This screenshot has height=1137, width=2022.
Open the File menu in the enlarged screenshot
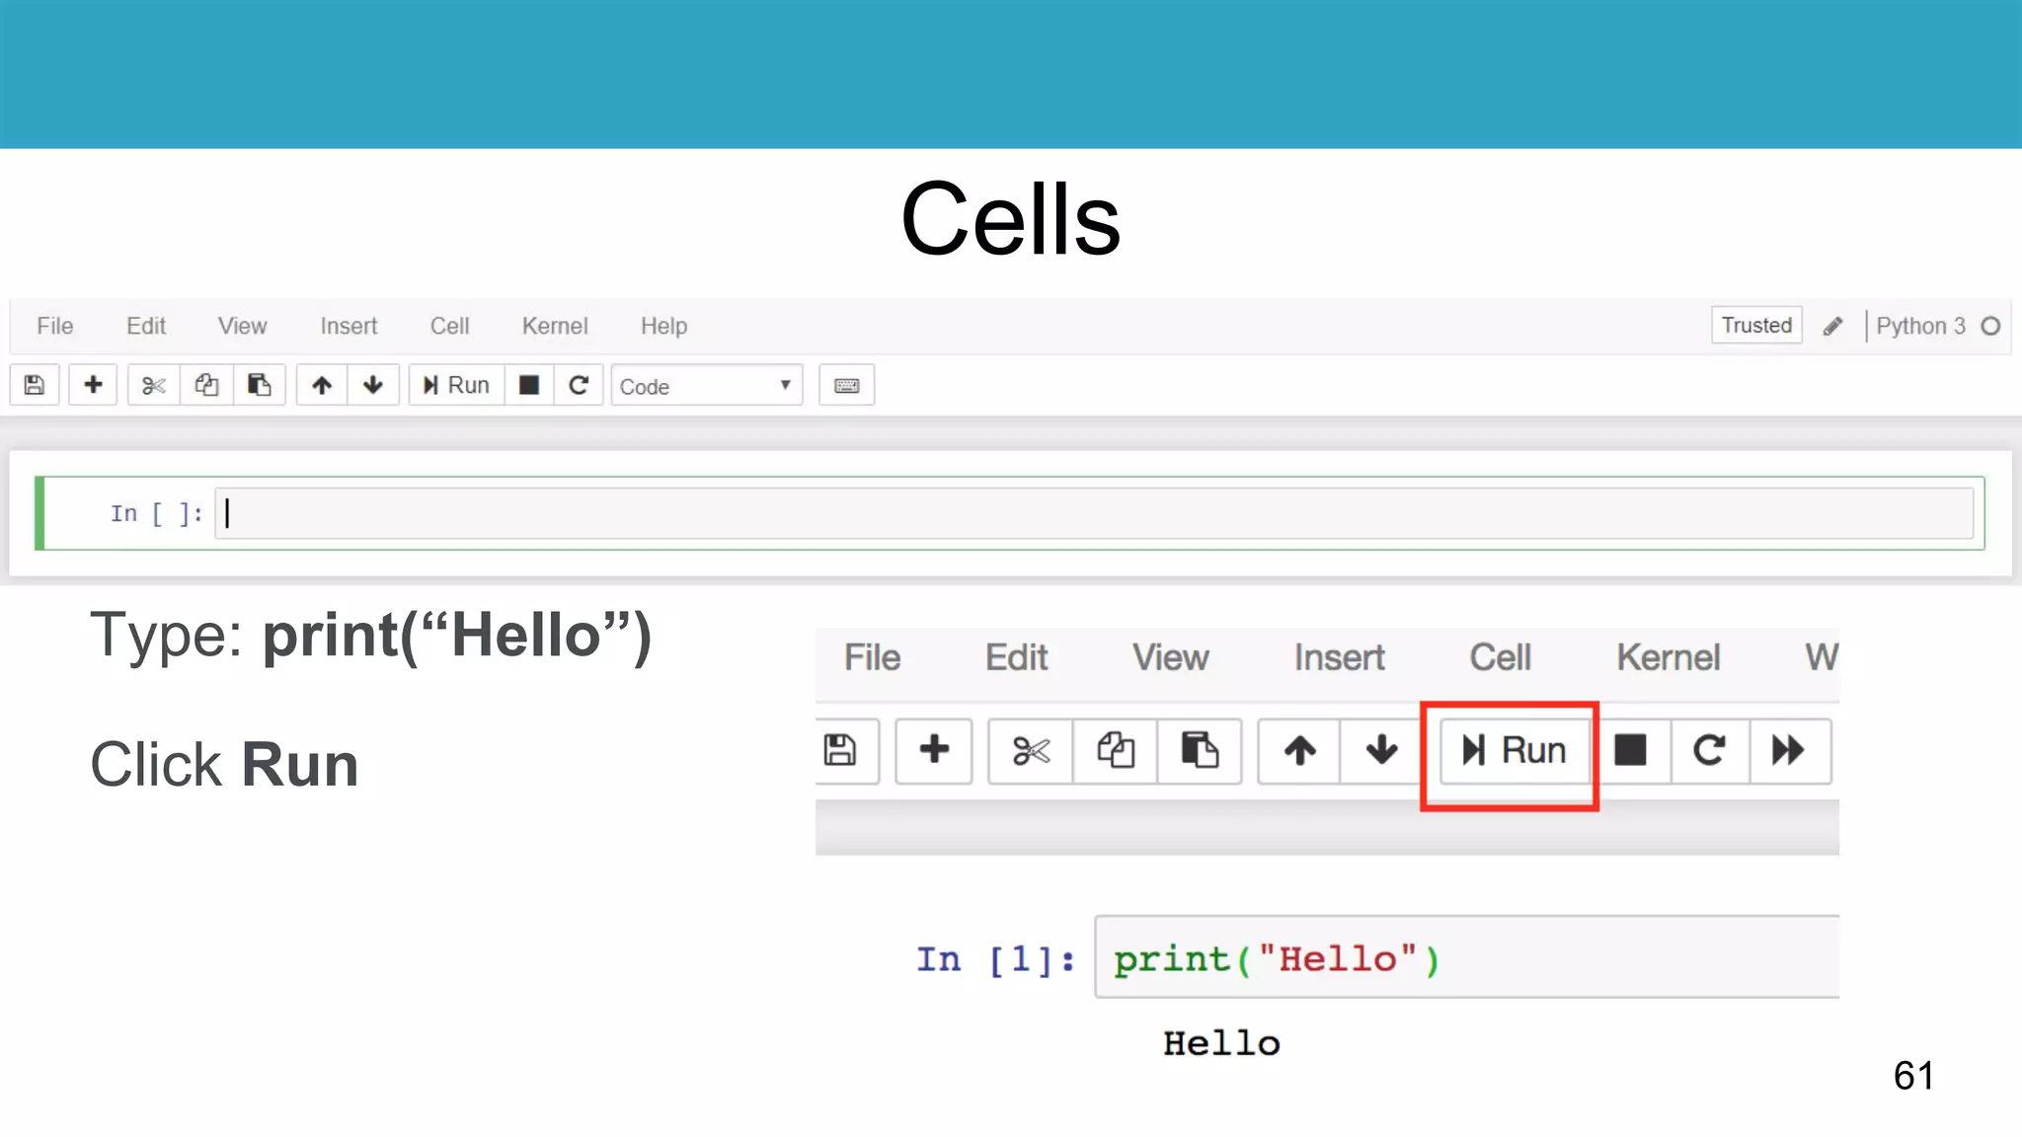tap(872, 657)
